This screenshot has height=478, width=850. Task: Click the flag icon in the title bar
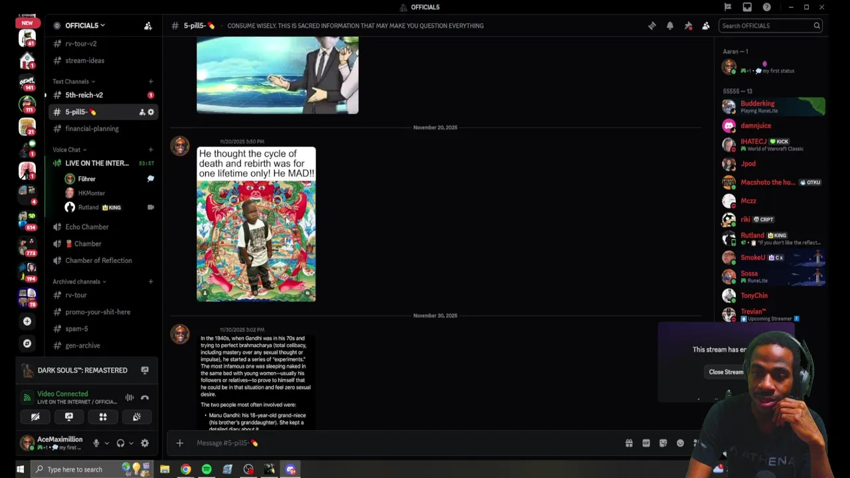(728, 7)
